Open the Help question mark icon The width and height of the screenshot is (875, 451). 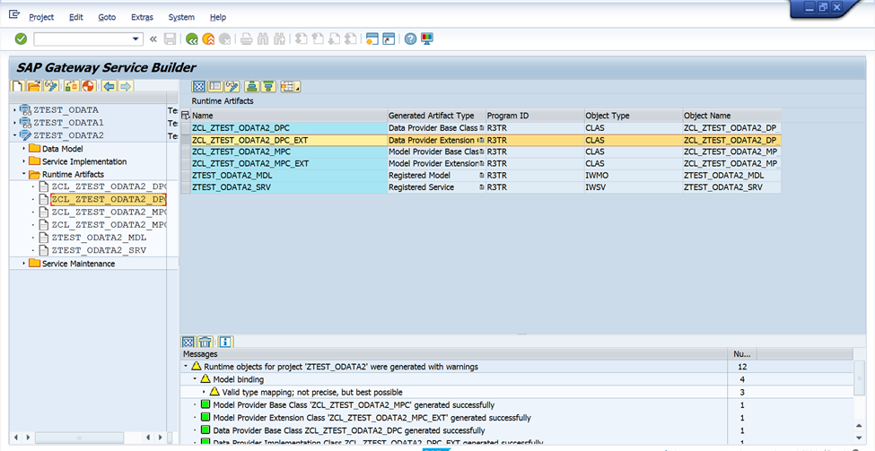click(x=411, y=39)
